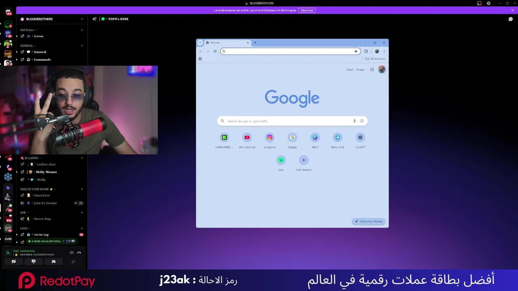
Task: Select the New tab tab in Chrome
Action: tap(227, 42)
